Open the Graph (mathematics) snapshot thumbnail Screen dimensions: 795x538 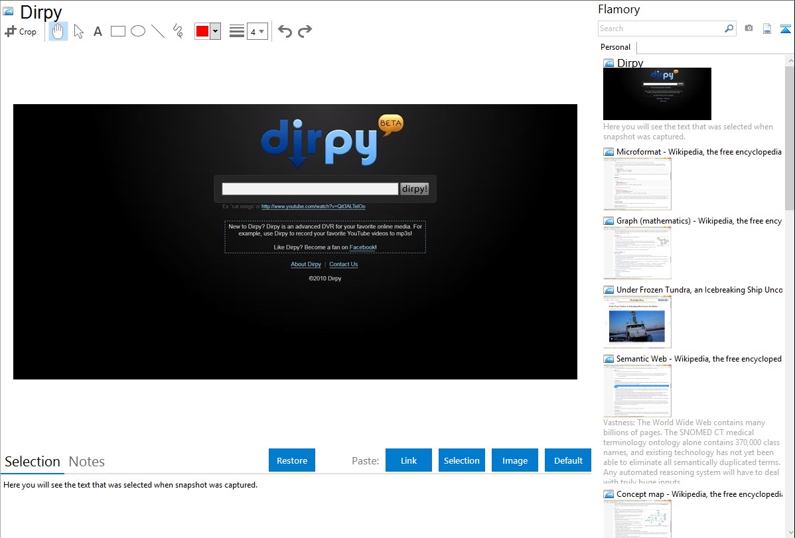(637, 253)
